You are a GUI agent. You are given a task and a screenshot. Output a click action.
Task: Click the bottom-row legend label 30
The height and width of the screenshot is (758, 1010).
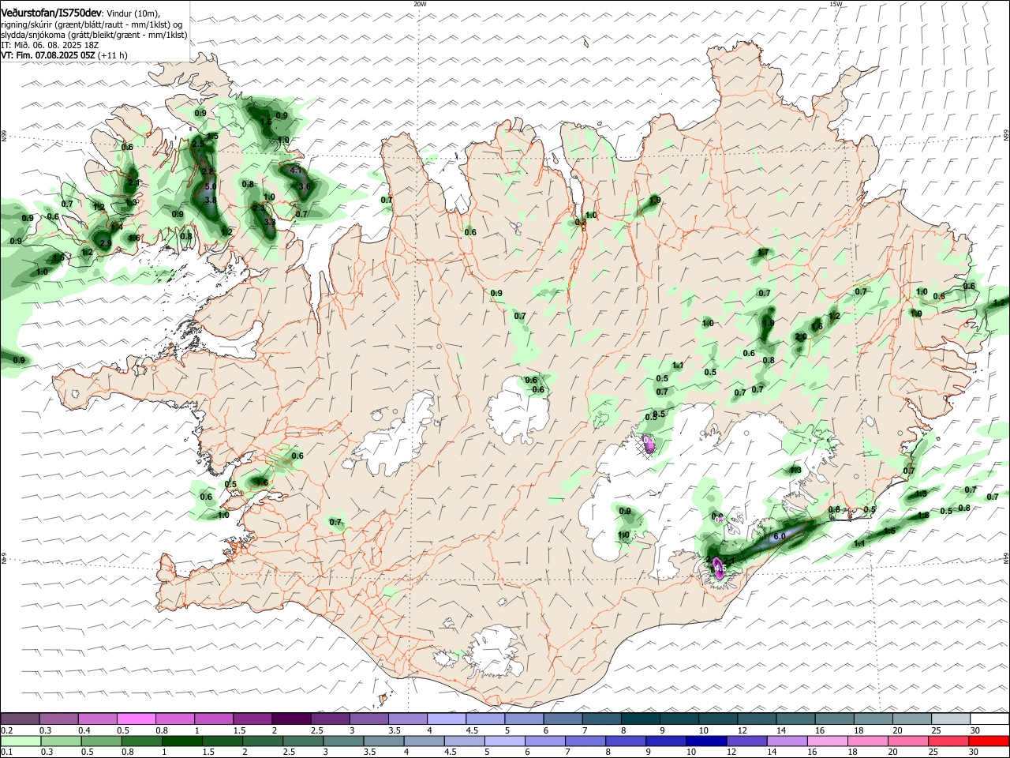[972, 752]
